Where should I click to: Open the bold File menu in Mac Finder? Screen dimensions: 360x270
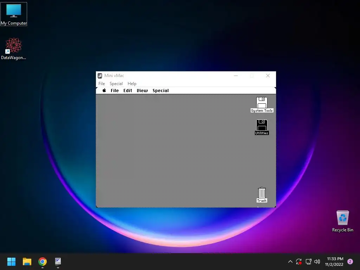tap(115, 90)
